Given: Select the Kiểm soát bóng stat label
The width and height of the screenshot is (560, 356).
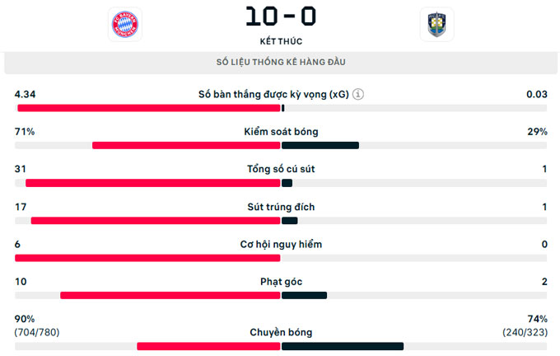Looking at the screenshot, I should click(281, 132).
